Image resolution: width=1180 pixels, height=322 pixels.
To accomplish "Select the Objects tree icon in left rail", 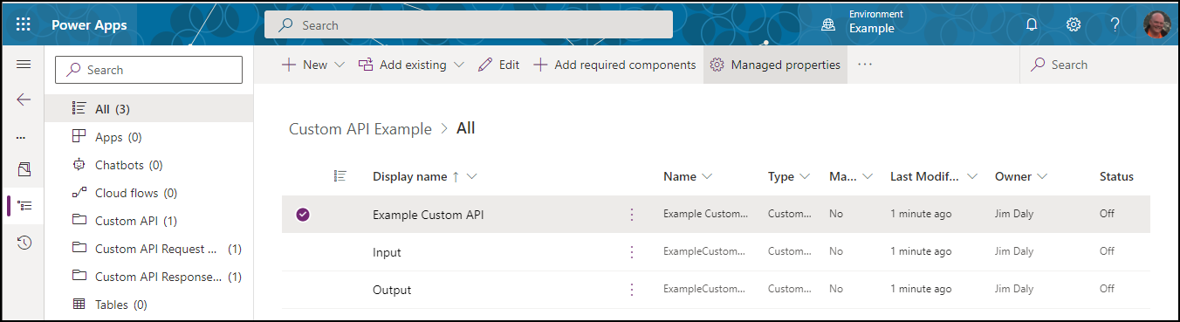I will click(x=24, y=206).
